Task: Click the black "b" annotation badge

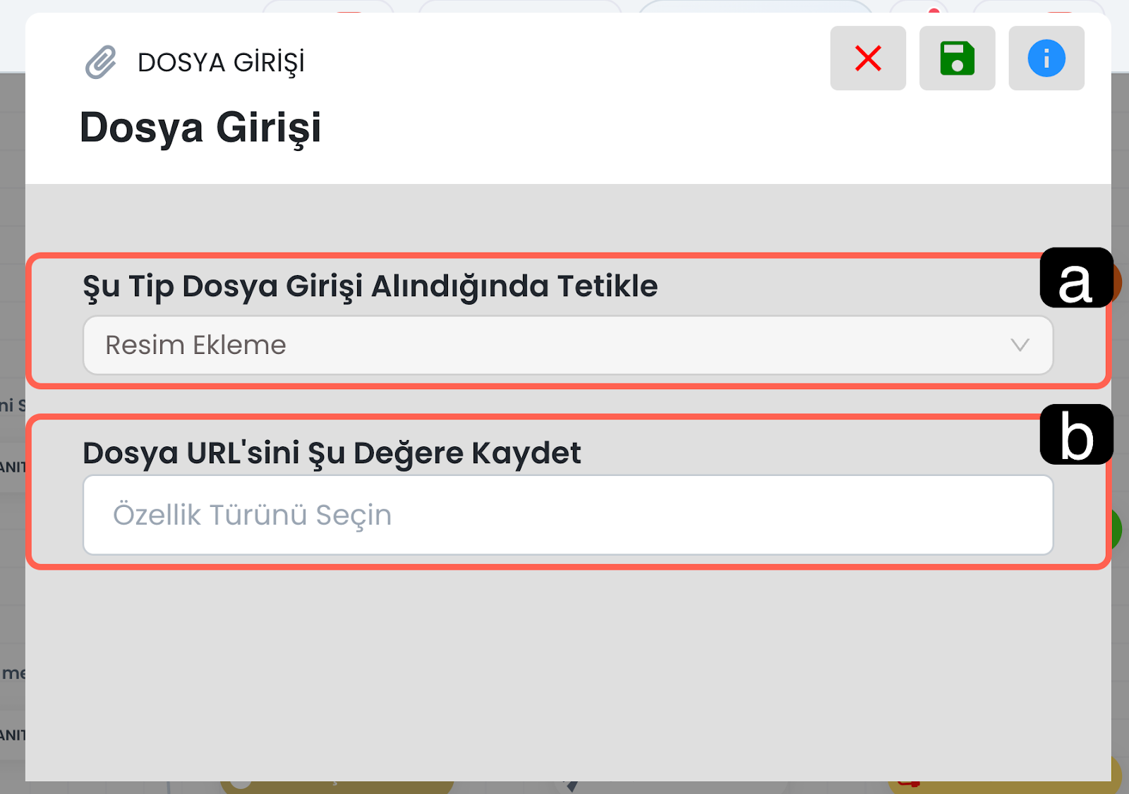Action: 1076,435
